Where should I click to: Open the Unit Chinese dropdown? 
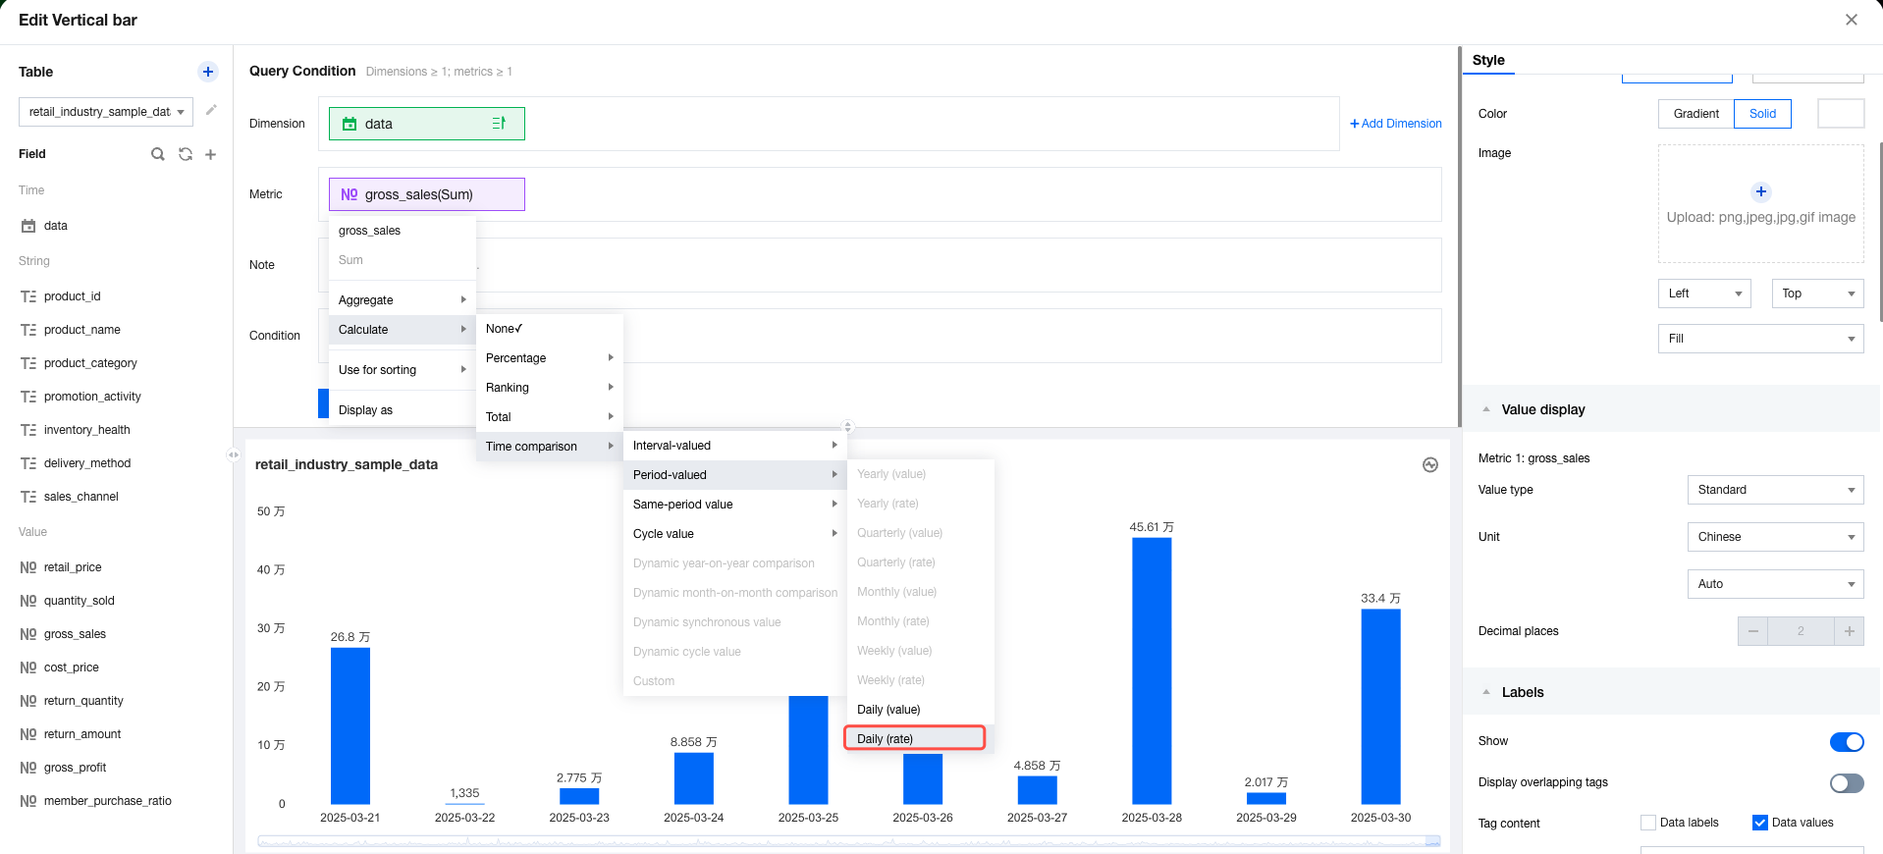pyautogui.click(x=1774, y=537)
